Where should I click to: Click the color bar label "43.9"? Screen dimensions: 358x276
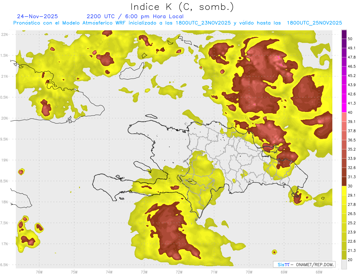point(352,85)
